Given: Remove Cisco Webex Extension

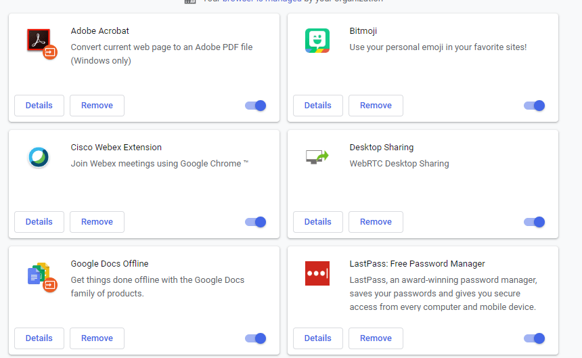Looking at the screenshot, I should pyautogui.click(x=97, y=222).
